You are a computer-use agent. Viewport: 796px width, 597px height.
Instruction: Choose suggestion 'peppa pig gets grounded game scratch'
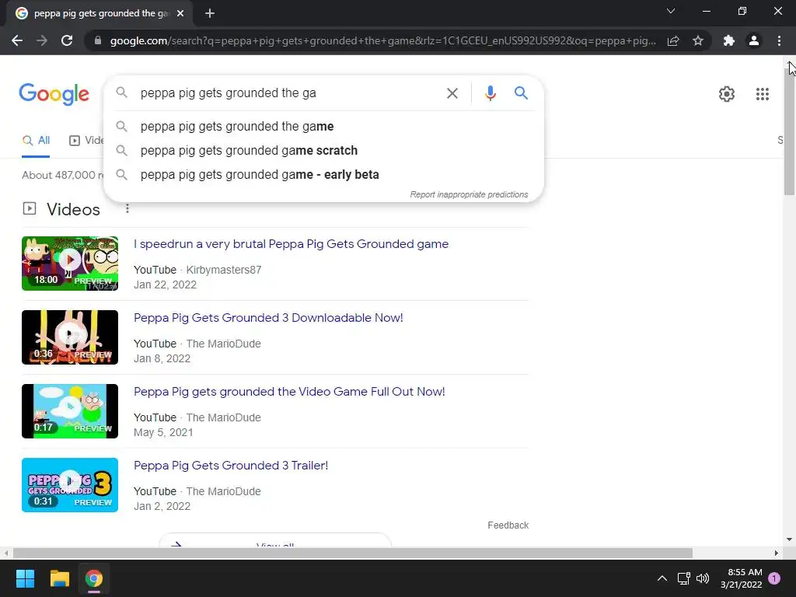coord(323,151)
